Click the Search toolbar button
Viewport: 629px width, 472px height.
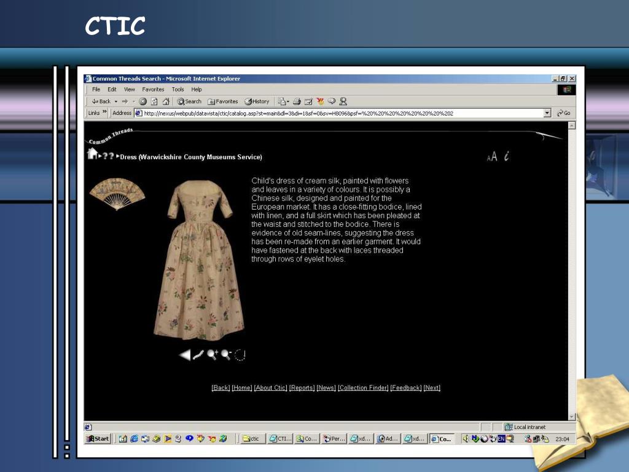(189, 101)
